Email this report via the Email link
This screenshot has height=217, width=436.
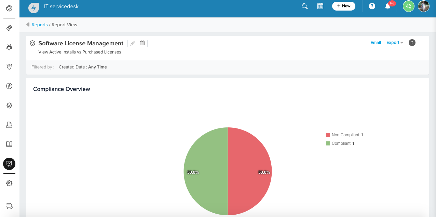tap(376, 43)
